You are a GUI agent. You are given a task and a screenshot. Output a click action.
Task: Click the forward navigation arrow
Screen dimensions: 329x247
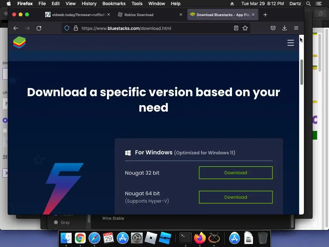[x=27, y=28]
